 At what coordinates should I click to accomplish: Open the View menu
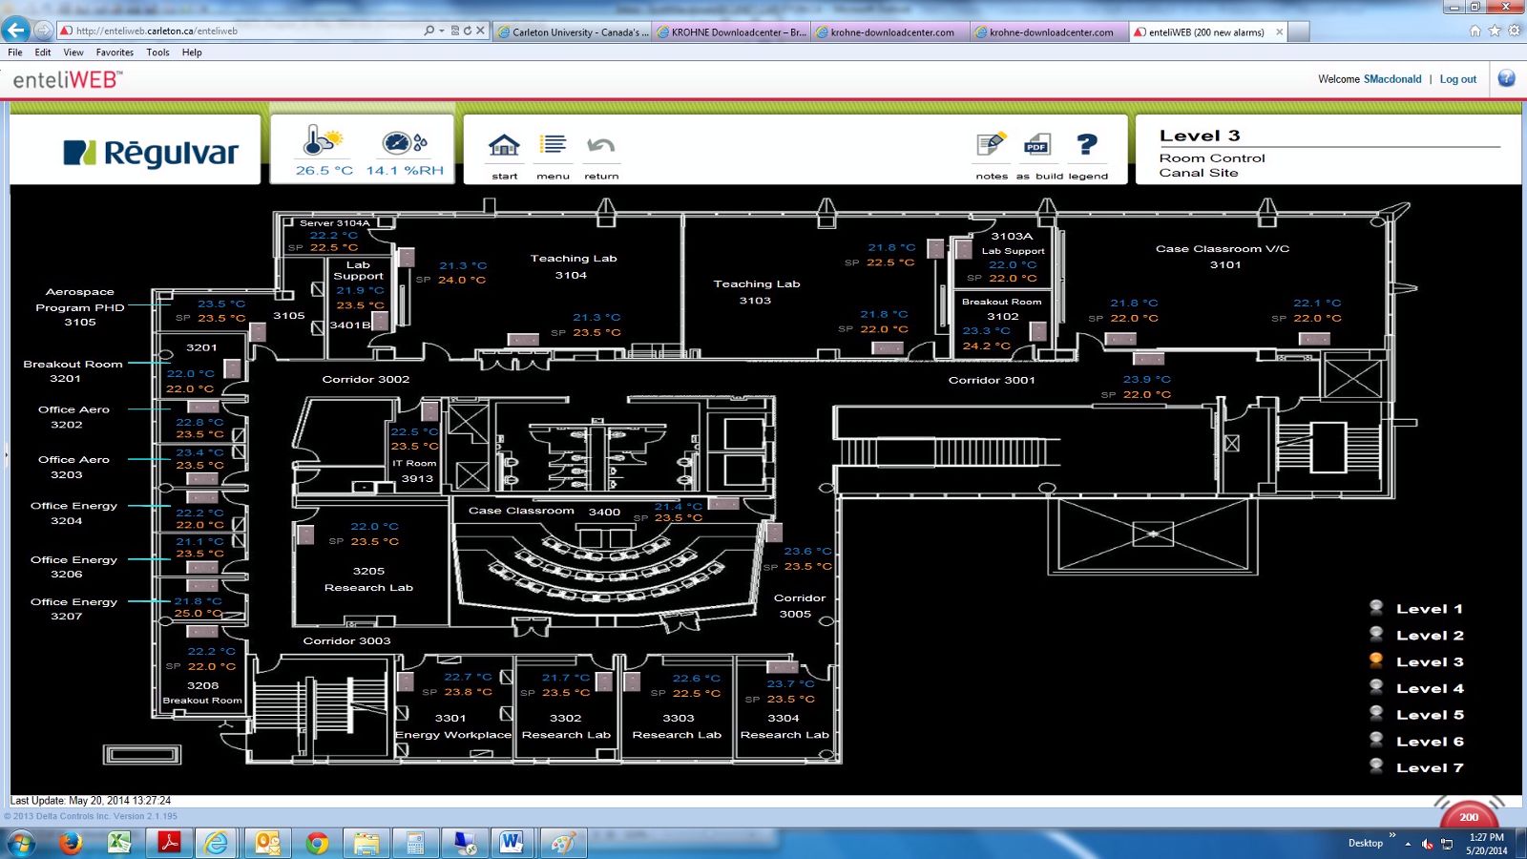coord(73,52)
